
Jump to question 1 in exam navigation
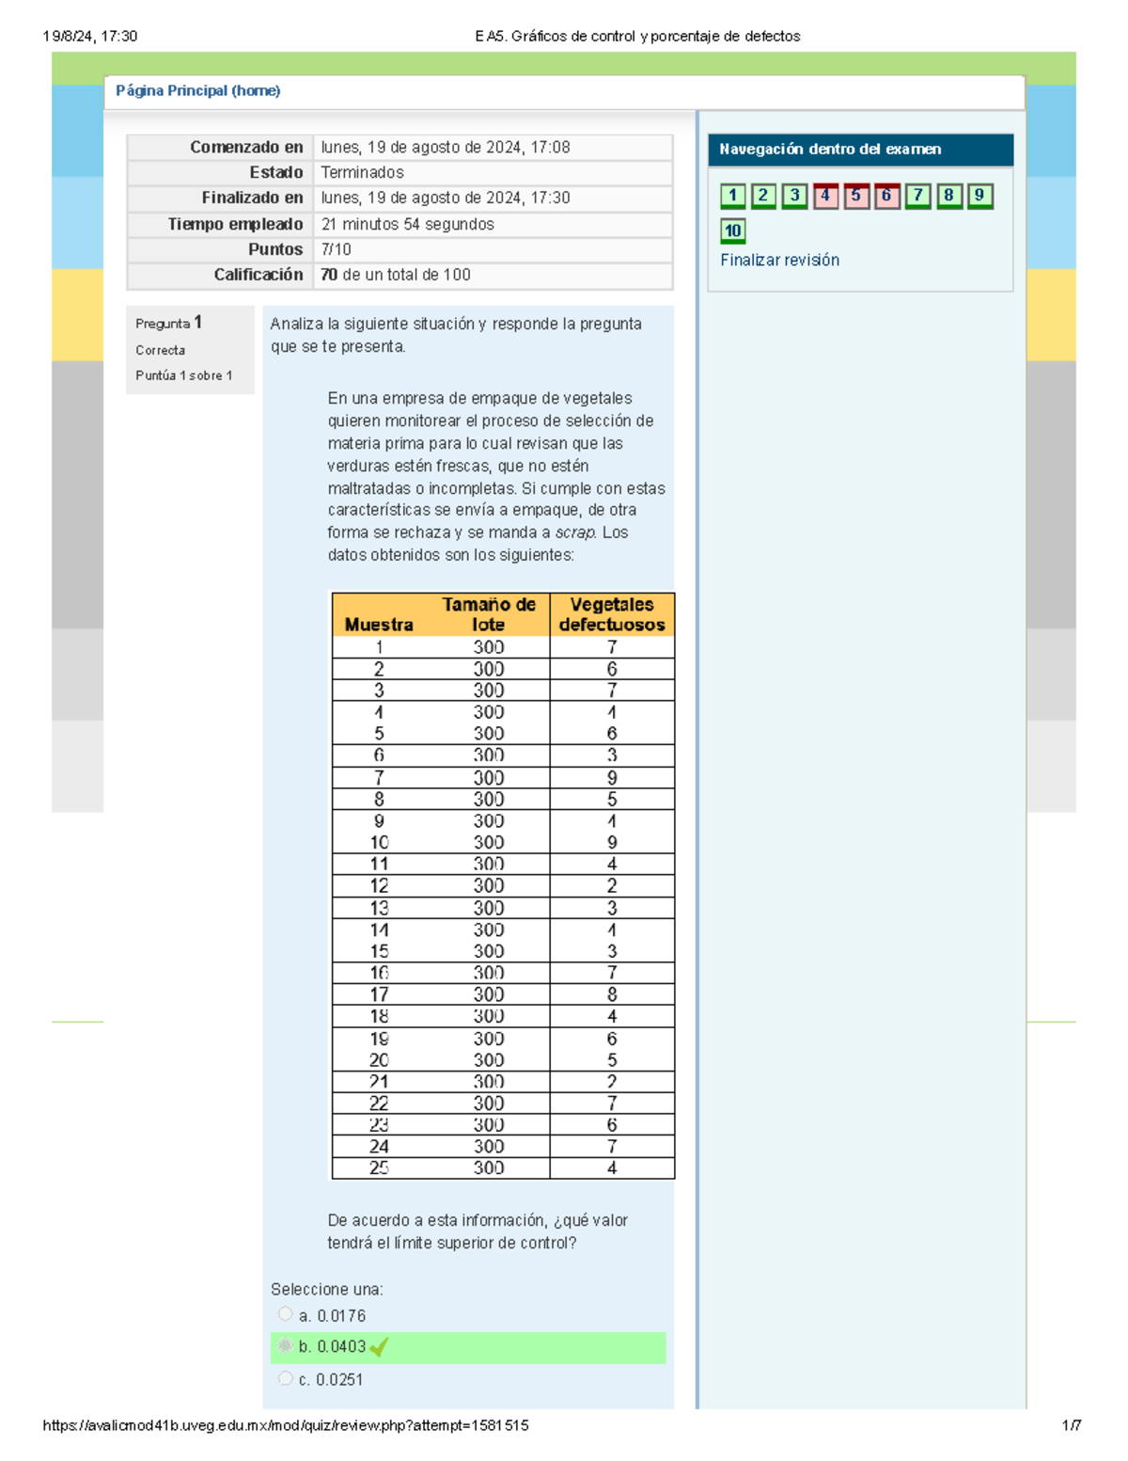[x=732, y=195]
